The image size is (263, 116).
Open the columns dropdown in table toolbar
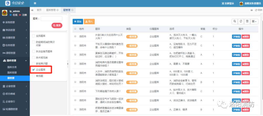tap(254, 21)
